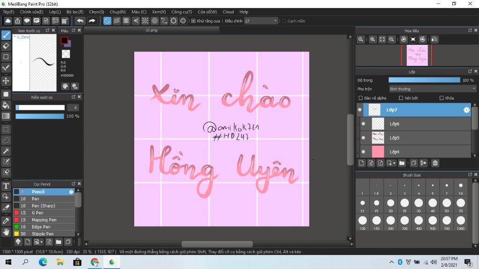Adjust the brush opacity 100 % slider

click(x=40, y=116)
